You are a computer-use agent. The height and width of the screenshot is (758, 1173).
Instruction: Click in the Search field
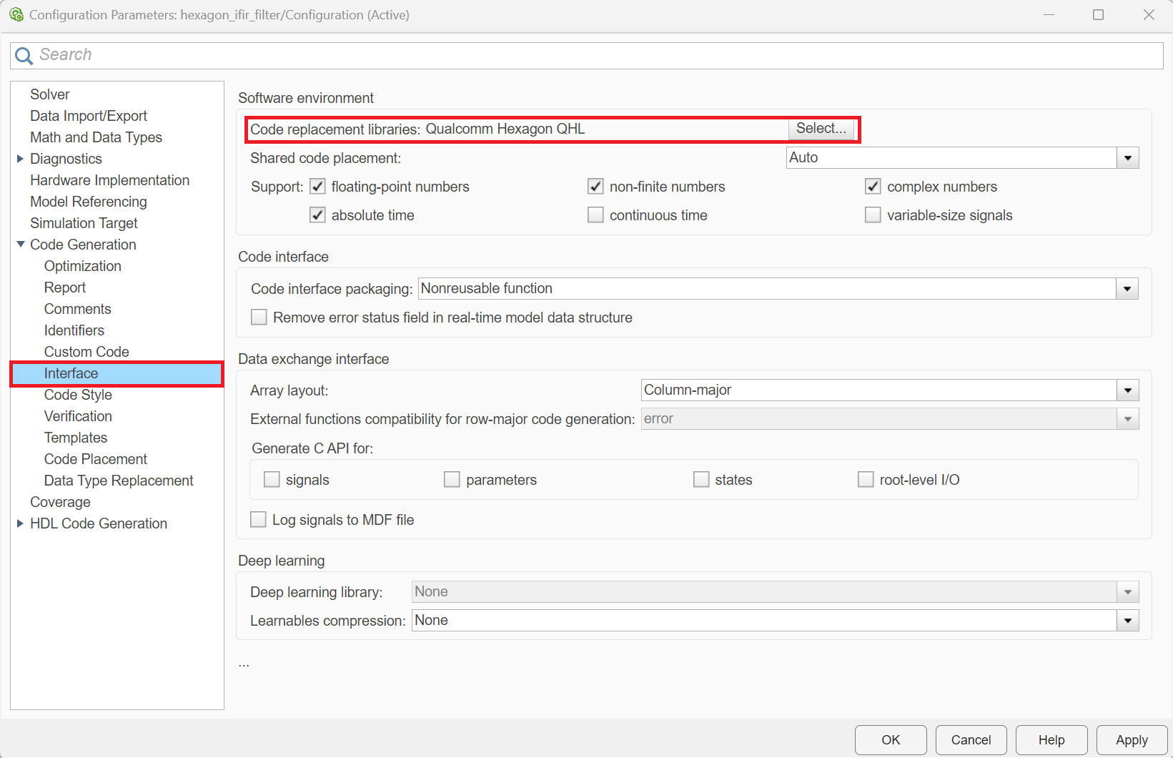586,55
